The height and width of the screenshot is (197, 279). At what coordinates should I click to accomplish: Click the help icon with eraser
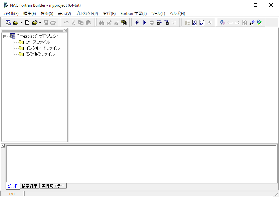click(223, 23)
